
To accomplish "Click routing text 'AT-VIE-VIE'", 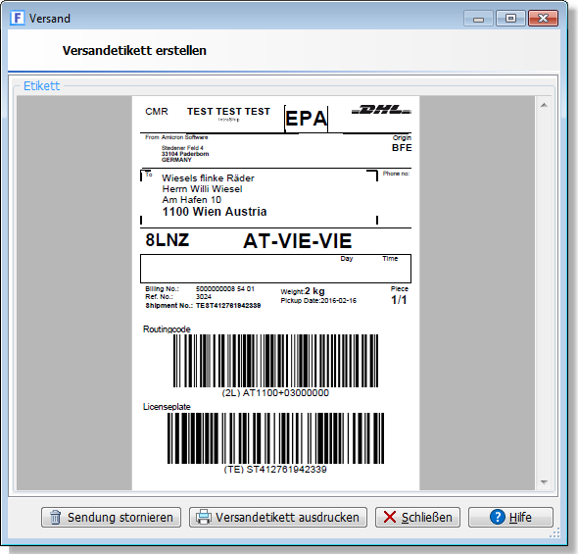I will (298, 241).
